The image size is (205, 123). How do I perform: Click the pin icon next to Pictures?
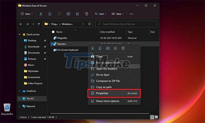(45, 59)
